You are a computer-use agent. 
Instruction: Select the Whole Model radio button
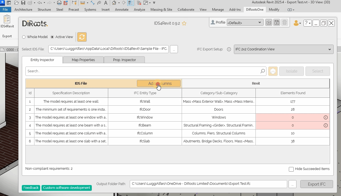[24, 37]
